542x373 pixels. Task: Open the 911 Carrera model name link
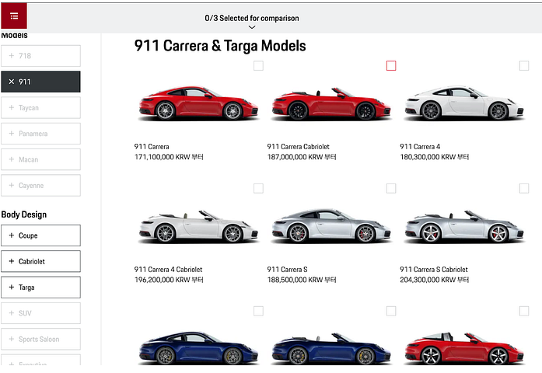(152, 146)
